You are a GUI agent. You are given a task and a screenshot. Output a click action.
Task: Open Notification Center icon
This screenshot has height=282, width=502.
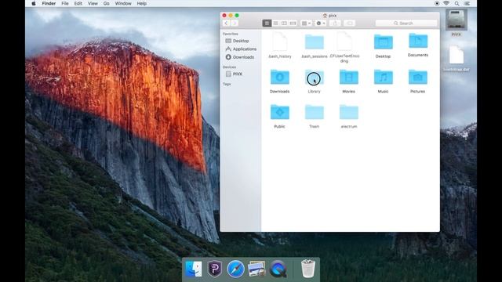[467, 3]
